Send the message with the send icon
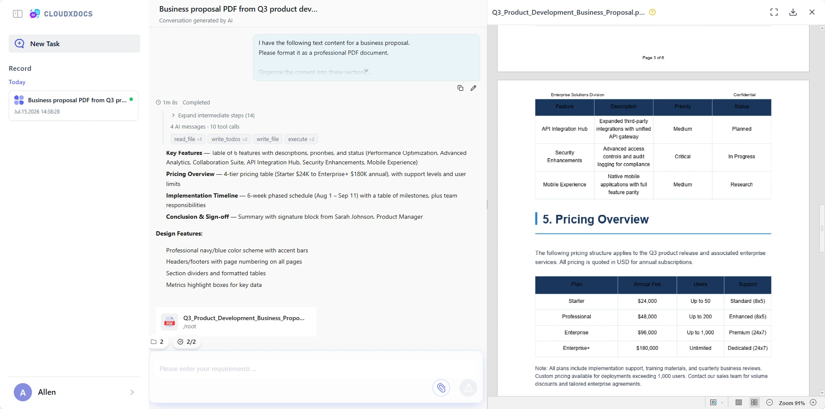The width and height of the screenshot is (825, 409). tap(468, 388)
